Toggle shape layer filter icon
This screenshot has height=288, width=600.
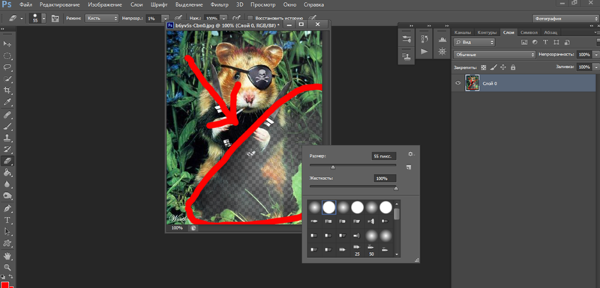click(556, 42)
